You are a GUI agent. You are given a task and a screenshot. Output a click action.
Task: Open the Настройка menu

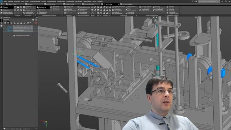click(x=78, y=1)
